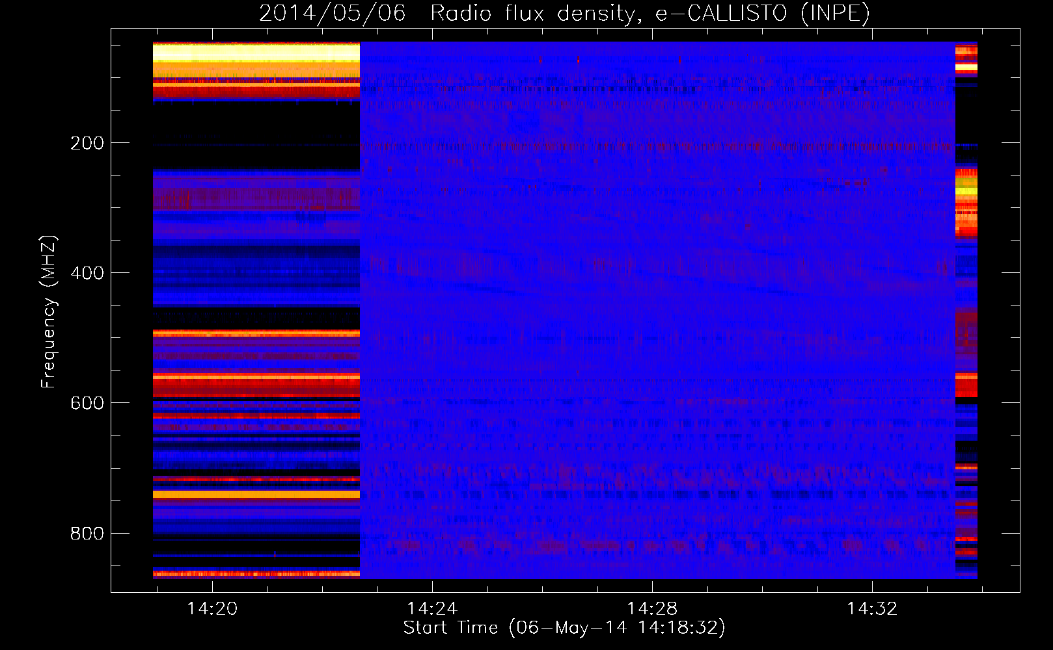Screen dimensions: 1053x650
Task: Click the 600 frequency tick label
Action: coord(87,403)
